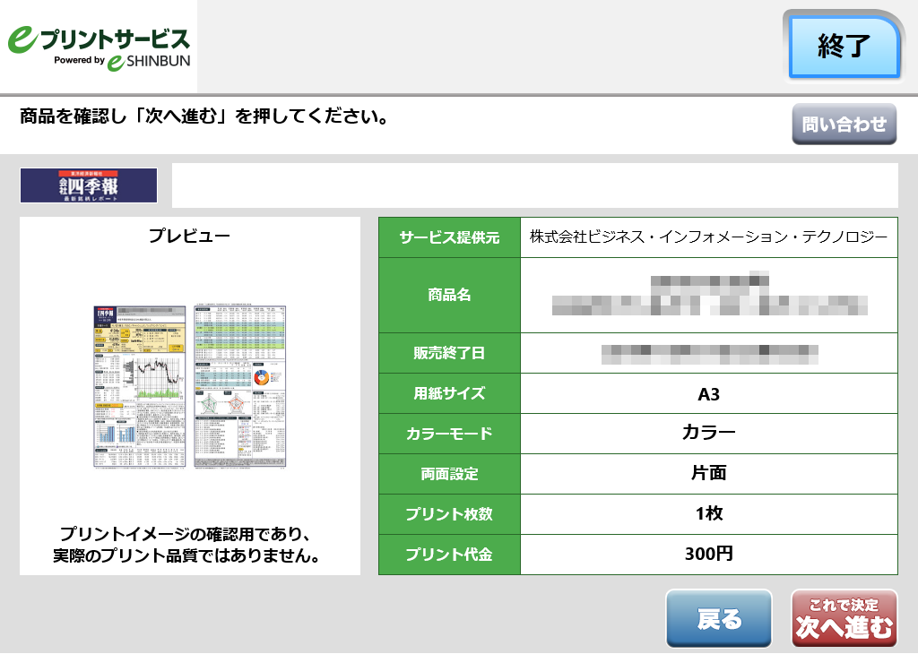Select the 商品名 label cell
Screen dimensions: 918x654
coord(450,295)
